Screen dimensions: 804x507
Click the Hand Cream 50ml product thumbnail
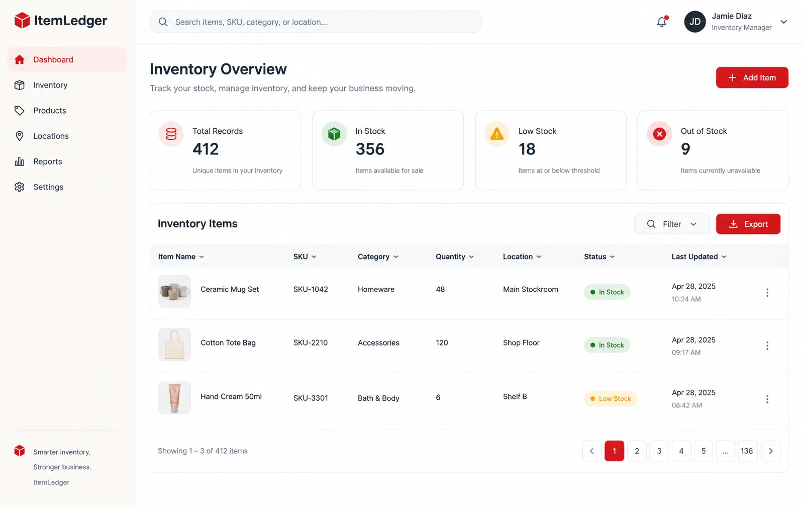pos(174,398)
